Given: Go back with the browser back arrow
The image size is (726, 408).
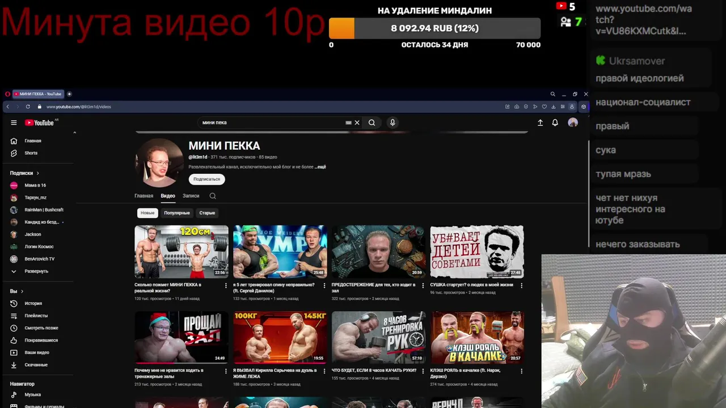Looking at the screenshot, I should point(7,107).
